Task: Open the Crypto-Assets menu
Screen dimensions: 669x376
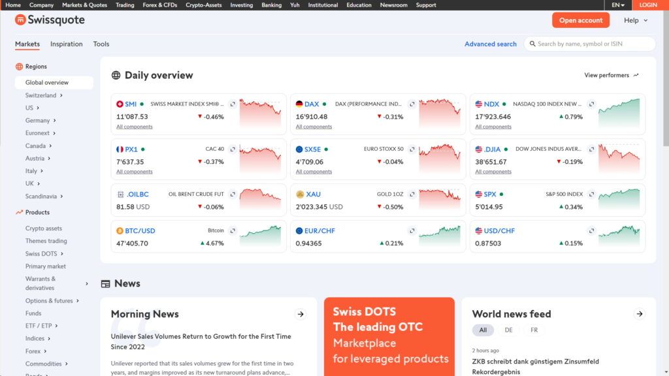Action: (x=204, y=5)
